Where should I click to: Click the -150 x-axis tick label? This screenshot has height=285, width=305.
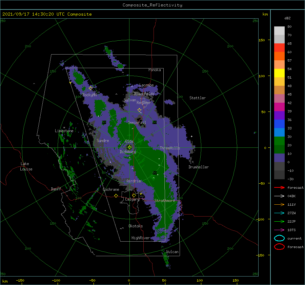coord(20,280)
